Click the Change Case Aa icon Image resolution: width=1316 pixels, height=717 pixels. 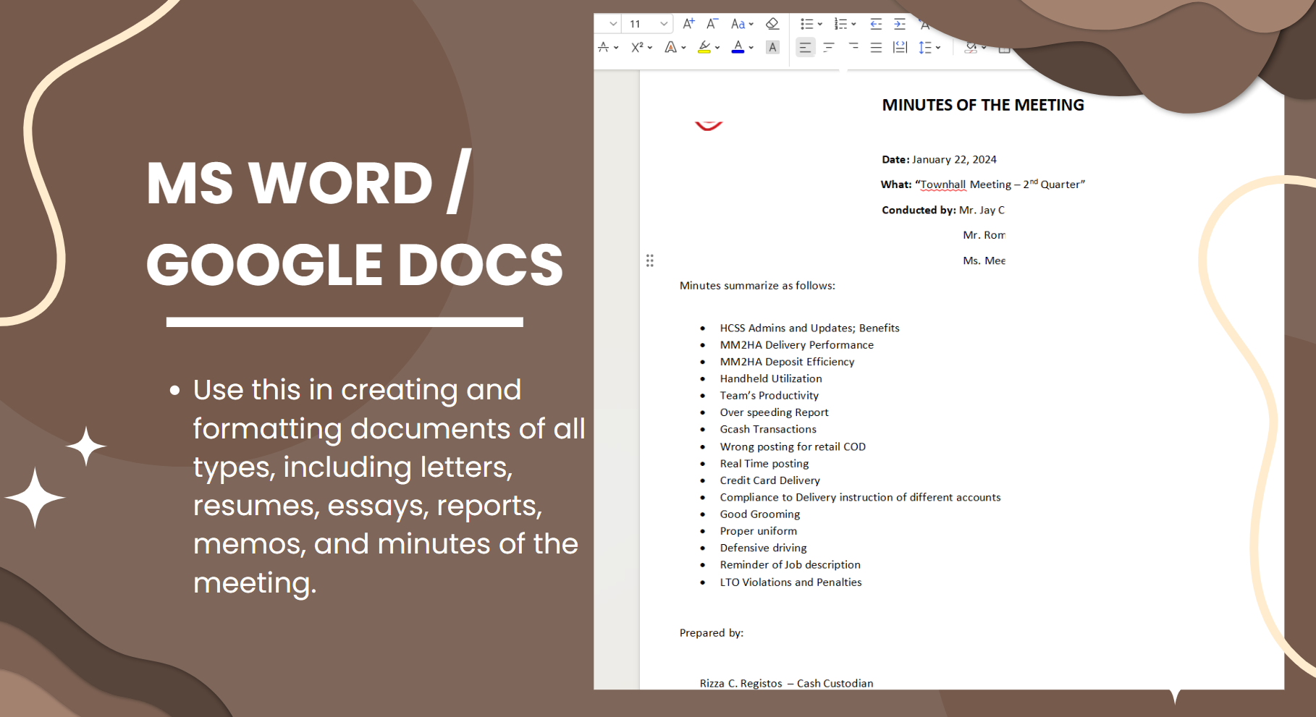click(x=738, y=24)
